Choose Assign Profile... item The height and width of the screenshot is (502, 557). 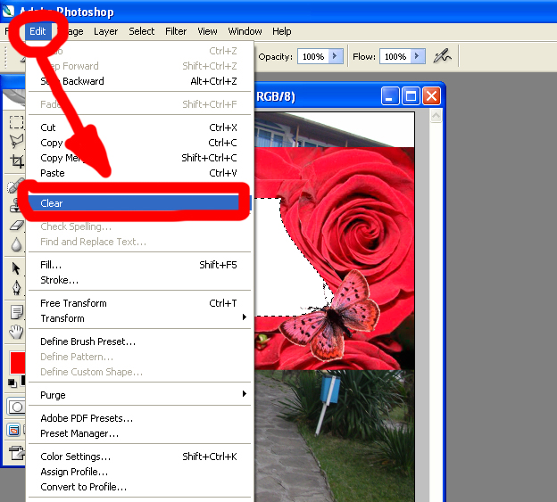[139, 472]
